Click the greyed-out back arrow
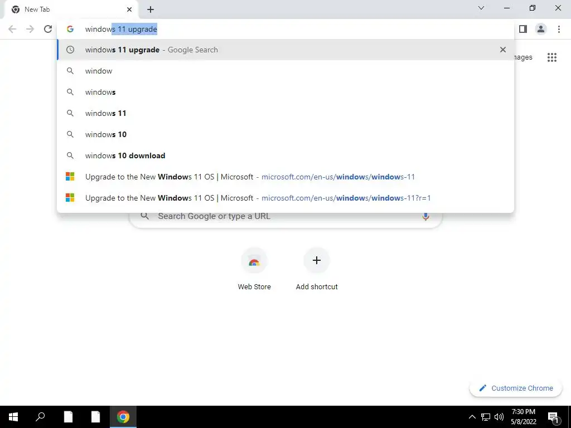The width and height of the screenshot is (571, 428). (x=12, y=29)
